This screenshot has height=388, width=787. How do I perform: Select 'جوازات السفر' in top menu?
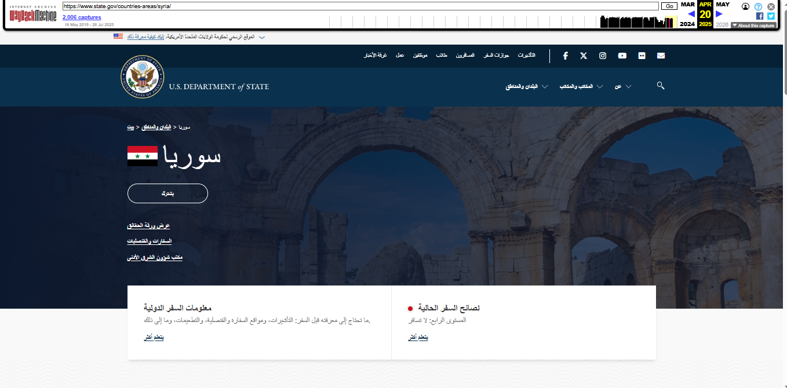point(496,56)
